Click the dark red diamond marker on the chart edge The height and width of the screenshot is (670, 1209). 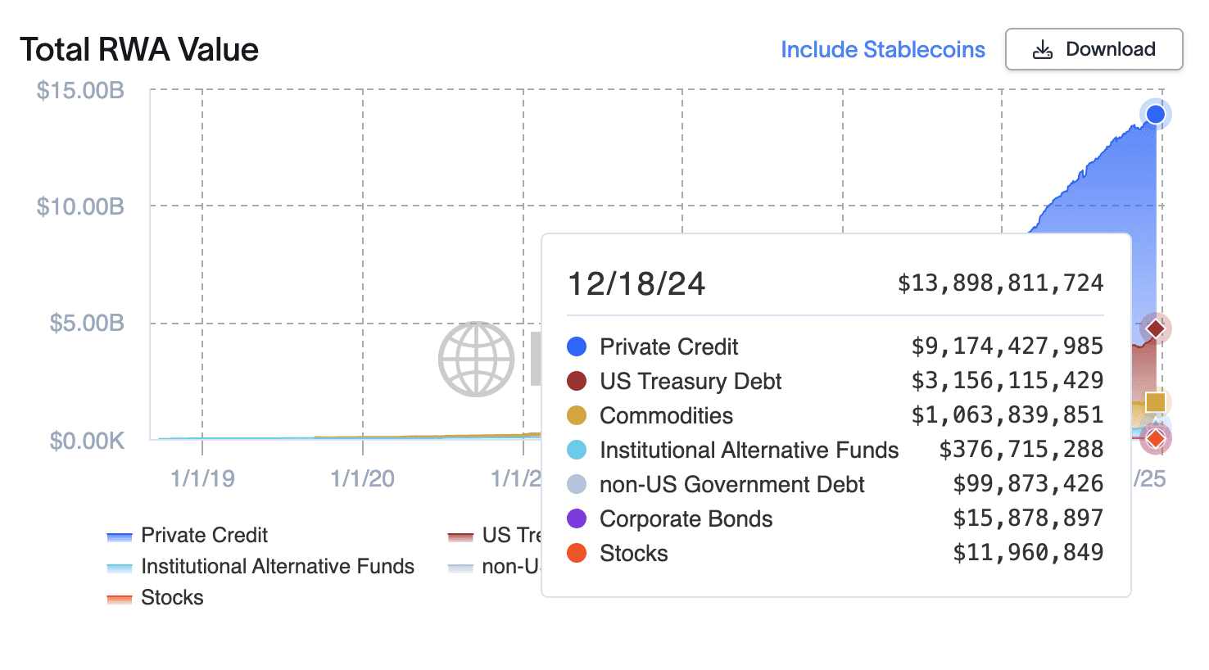tap(1156, 328)
